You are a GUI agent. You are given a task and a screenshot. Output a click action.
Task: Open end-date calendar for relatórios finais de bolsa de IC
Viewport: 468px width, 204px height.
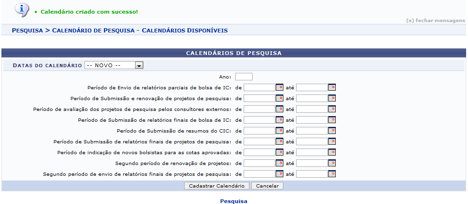[x=332, y=120]
